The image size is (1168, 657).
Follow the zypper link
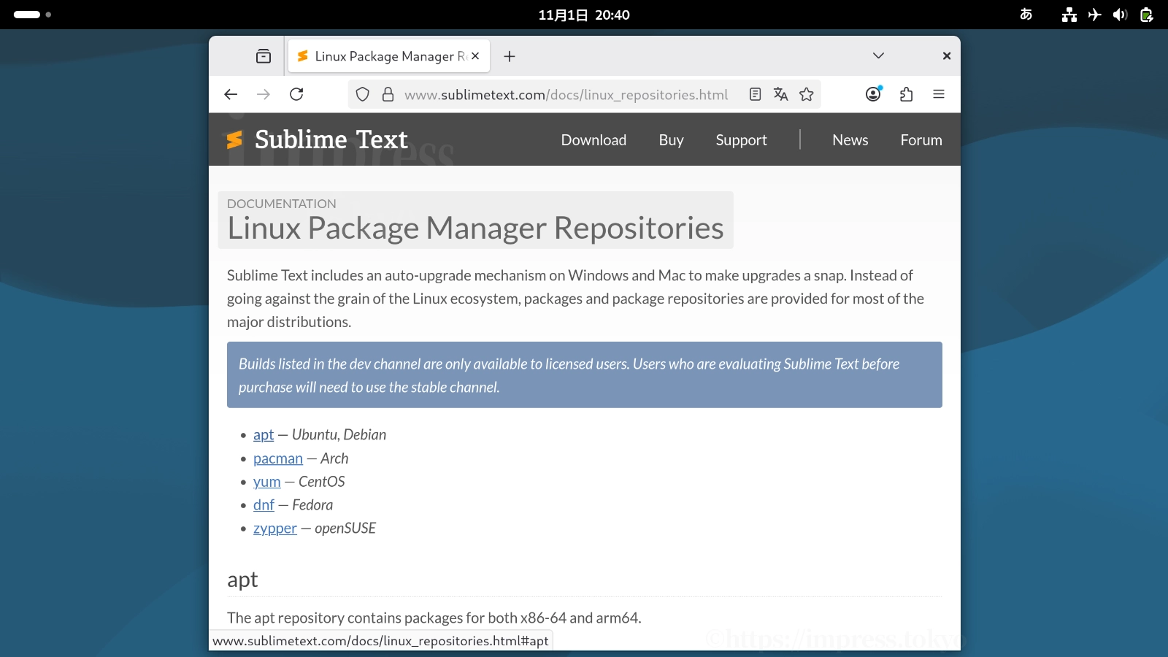point(275,529)
